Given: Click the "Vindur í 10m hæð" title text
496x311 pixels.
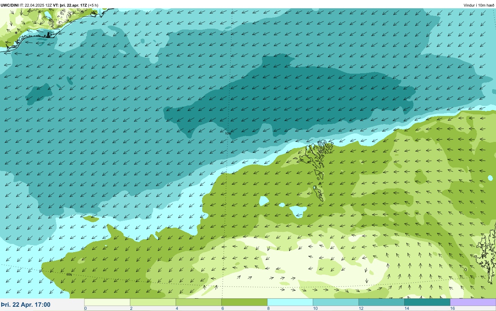Looking at the screenshot, I should (x=479, y=5).
